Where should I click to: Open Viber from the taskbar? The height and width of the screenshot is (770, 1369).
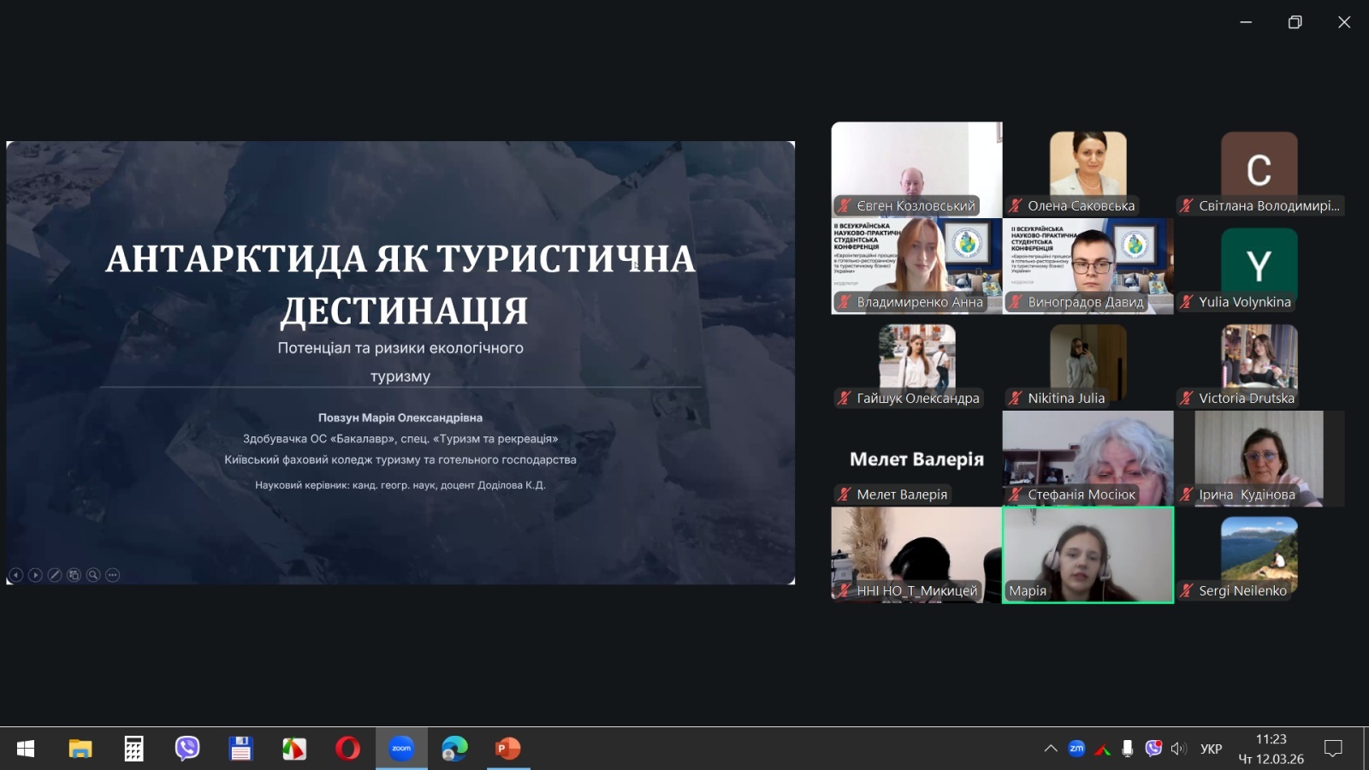[187, 749]
